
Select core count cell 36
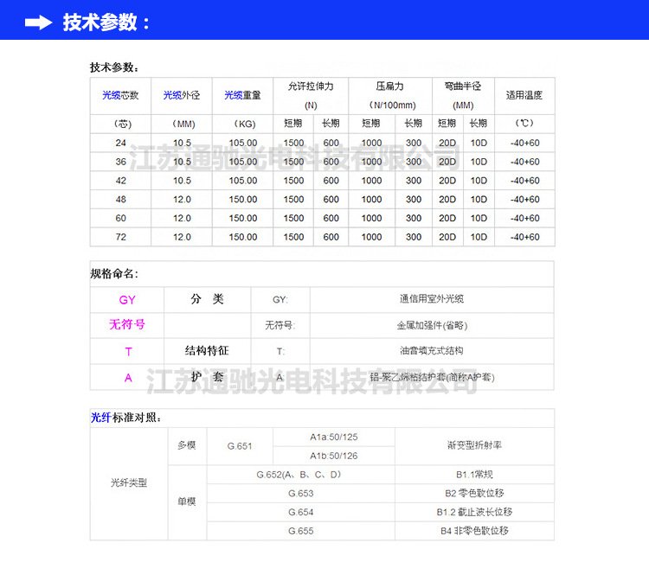(x=121, y=162)
